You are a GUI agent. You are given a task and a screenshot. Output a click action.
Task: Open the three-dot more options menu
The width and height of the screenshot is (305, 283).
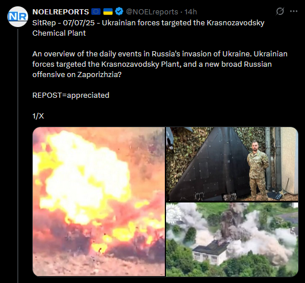click(294, 12)
